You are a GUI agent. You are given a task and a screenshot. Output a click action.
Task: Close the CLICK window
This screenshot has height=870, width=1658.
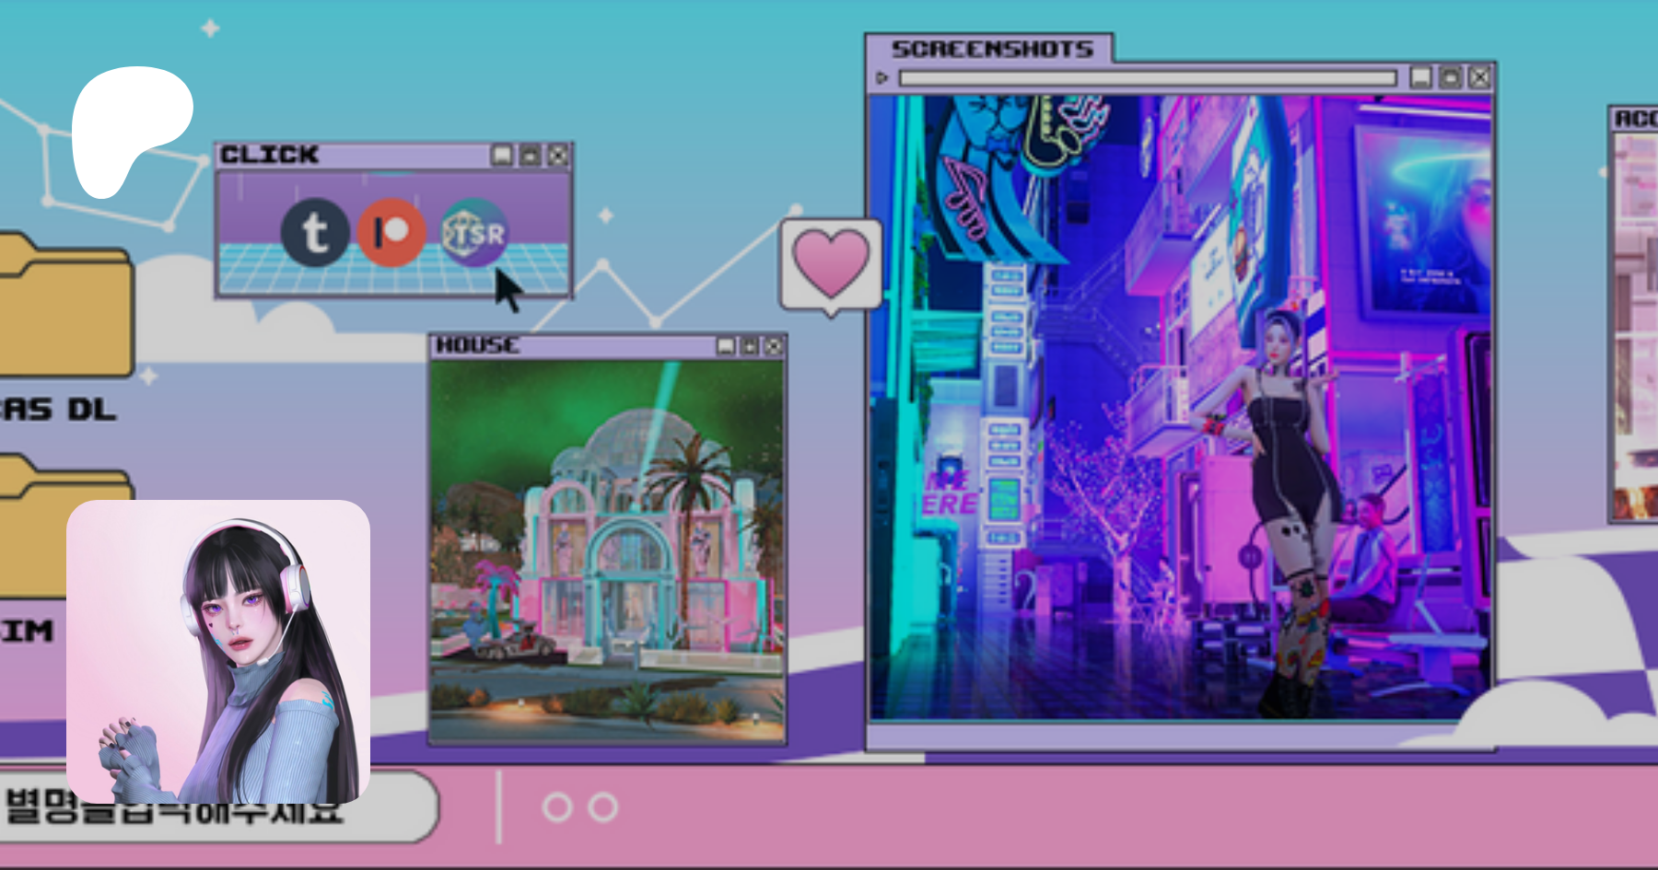[558, 156]
